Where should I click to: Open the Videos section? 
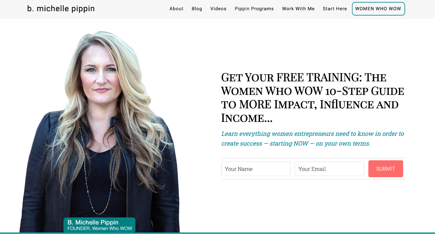click(218, 9)
